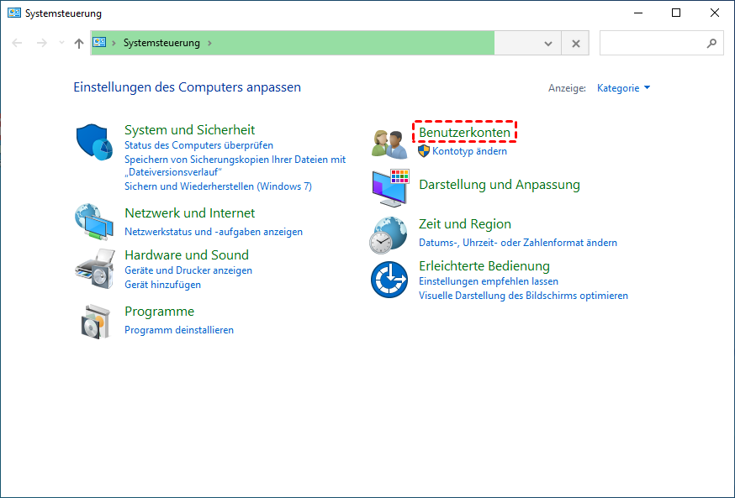Click Einstellungen empfehlen lassen
This screenshot has height=498, width=735.
point(489,281)
